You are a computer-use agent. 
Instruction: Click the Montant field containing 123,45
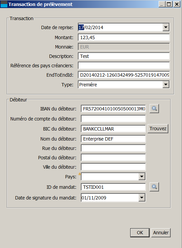coord(124,37)
